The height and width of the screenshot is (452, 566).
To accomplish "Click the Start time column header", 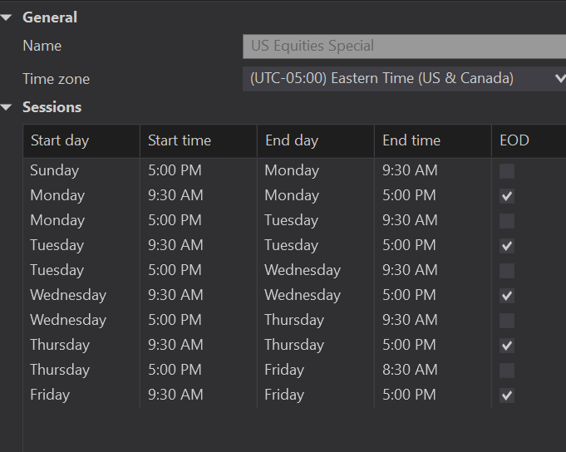I will (198, 140).
